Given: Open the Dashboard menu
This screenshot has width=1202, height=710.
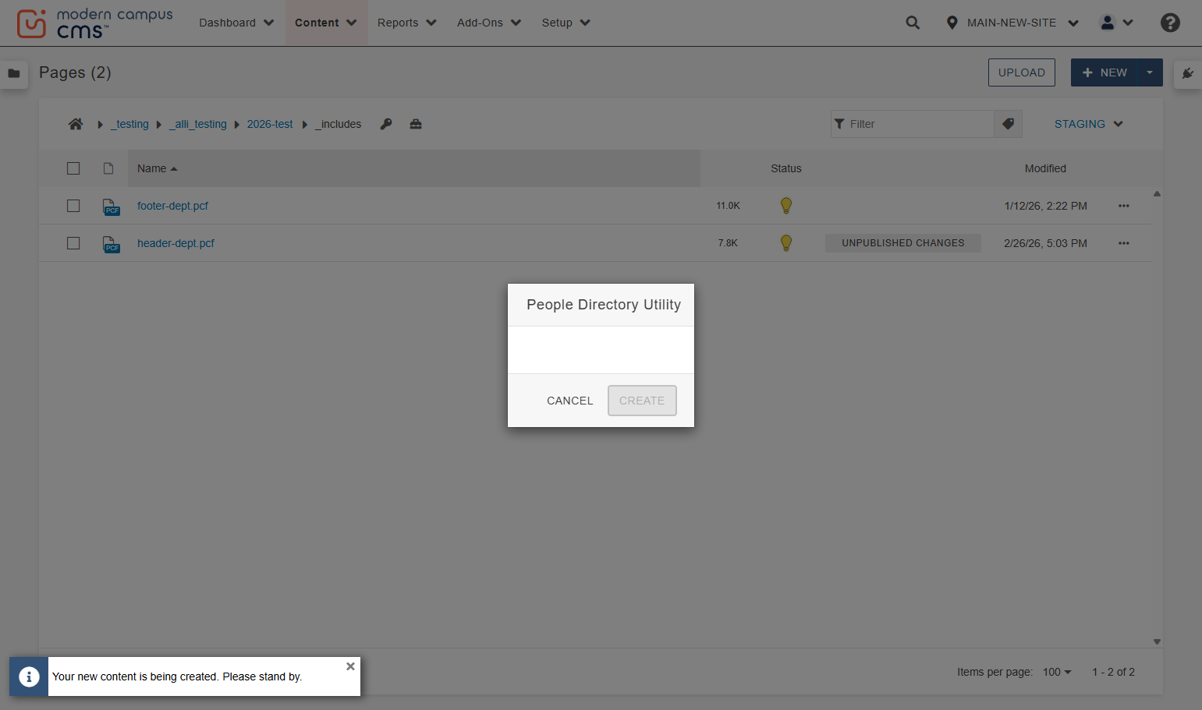Looking at the screenshot, I should coord(236,23).
